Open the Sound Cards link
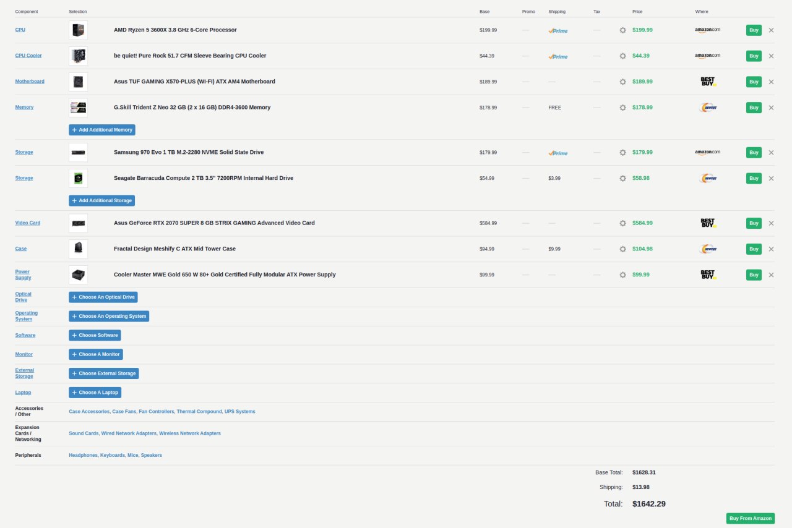 pos(84,433)
